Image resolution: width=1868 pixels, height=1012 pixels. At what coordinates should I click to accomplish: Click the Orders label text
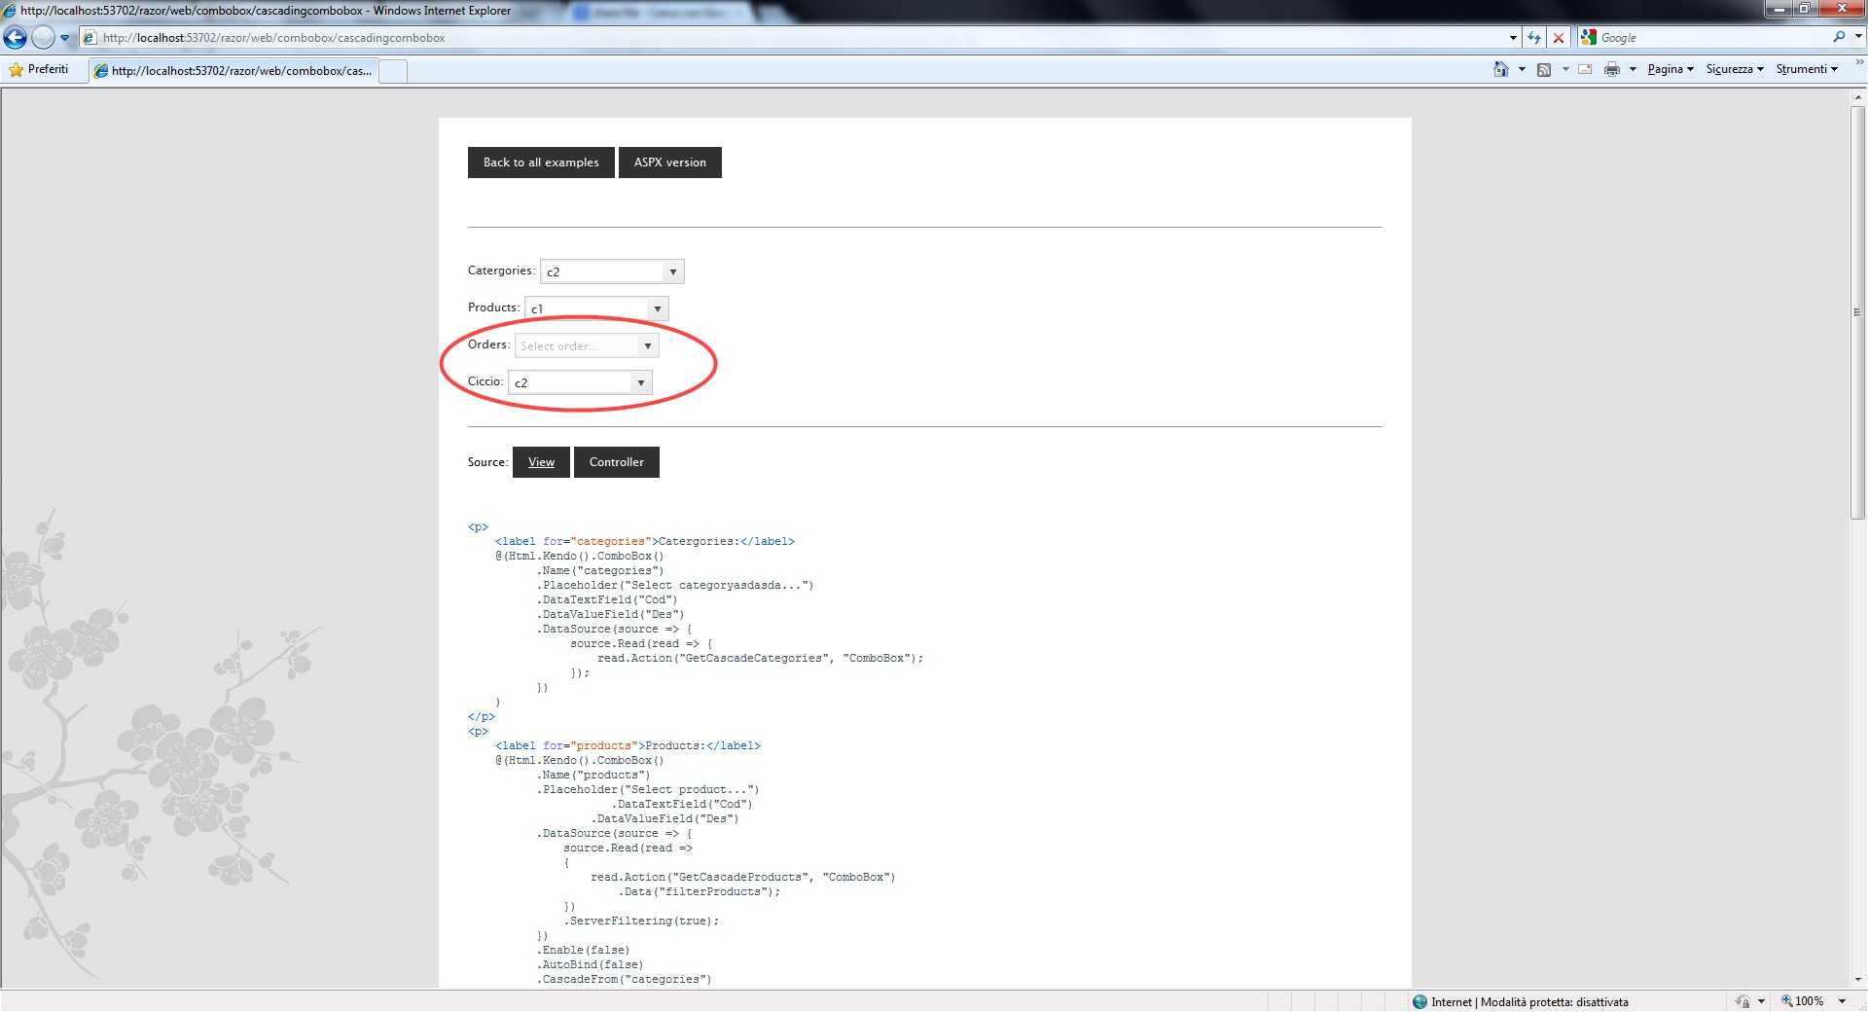tap(488, 344)
